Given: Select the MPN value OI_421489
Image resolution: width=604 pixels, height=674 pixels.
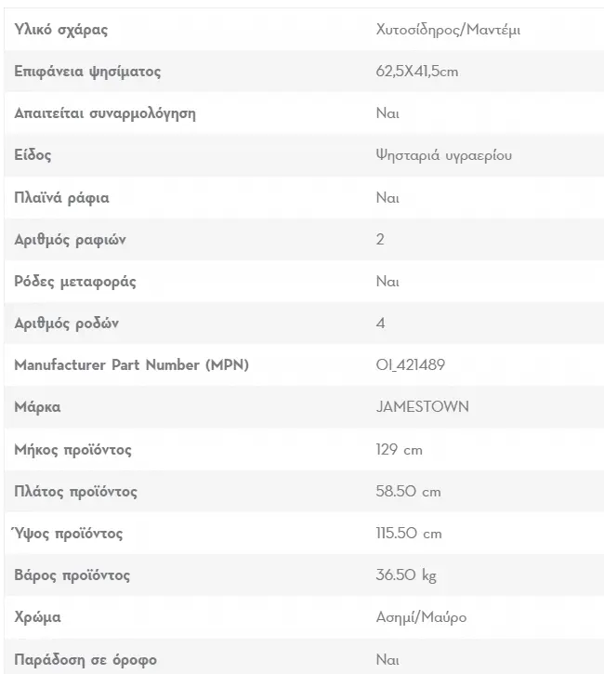Looking at the screenshot, I should pos(411,365).
